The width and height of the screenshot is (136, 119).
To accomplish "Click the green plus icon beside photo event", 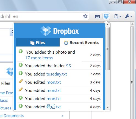I will 21,51.
